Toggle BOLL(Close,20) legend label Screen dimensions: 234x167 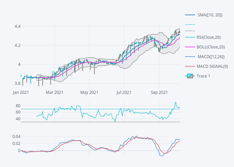point(211,47)
